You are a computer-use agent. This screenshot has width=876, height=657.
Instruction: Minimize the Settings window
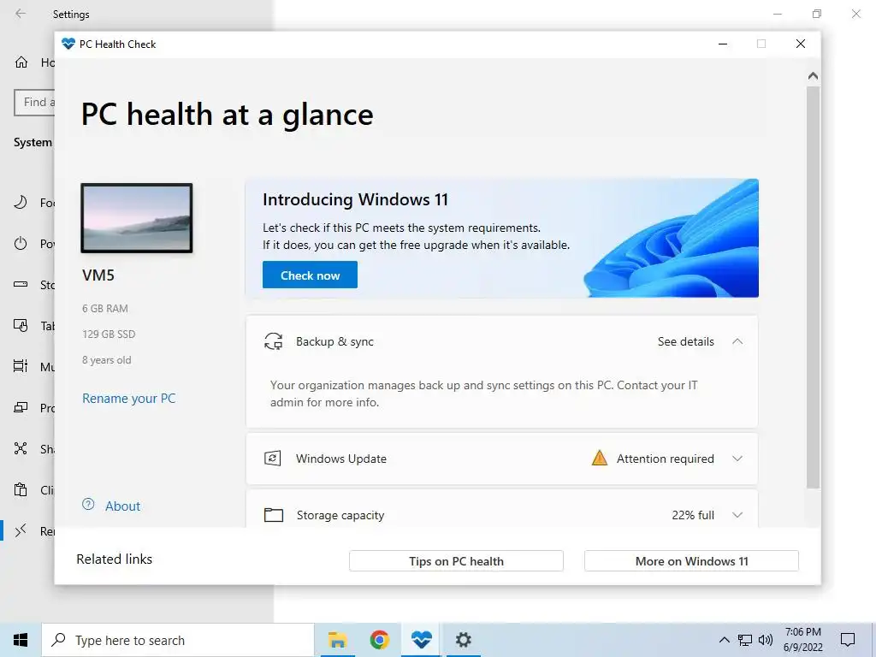[777, 14]
